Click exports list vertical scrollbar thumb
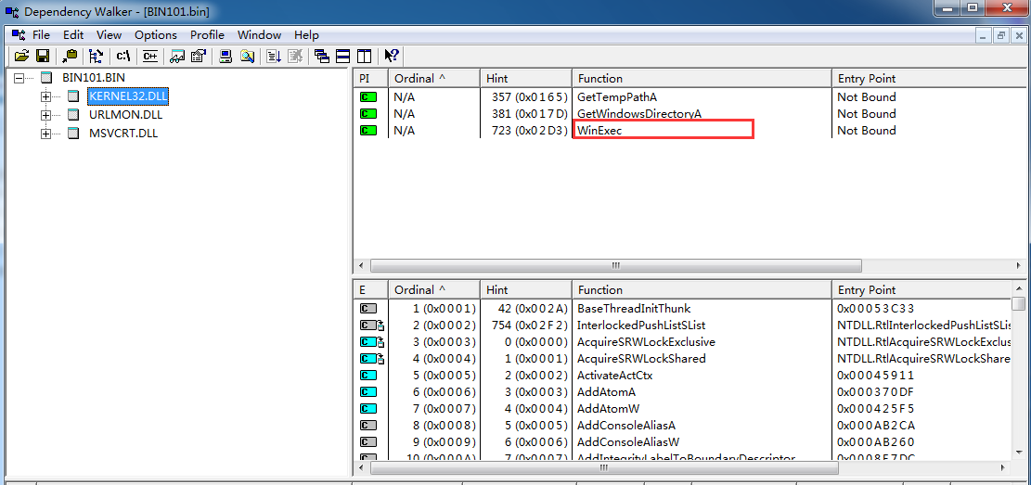The width and height of the screenshot is (1031, 485). coord(1019,303)
